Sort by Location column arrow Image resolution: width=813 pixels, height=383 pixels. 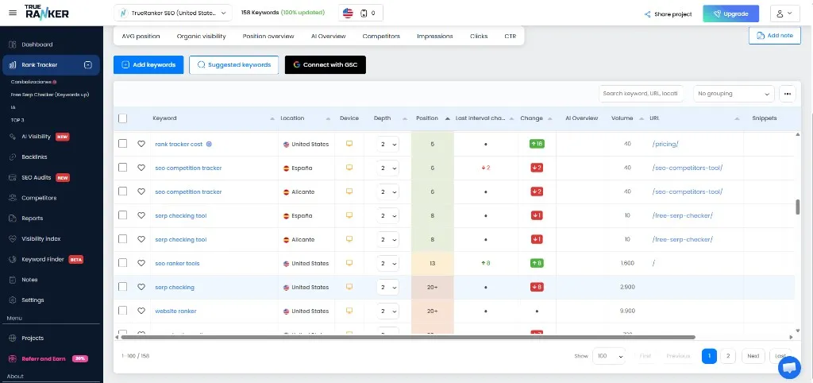point(328,119)
